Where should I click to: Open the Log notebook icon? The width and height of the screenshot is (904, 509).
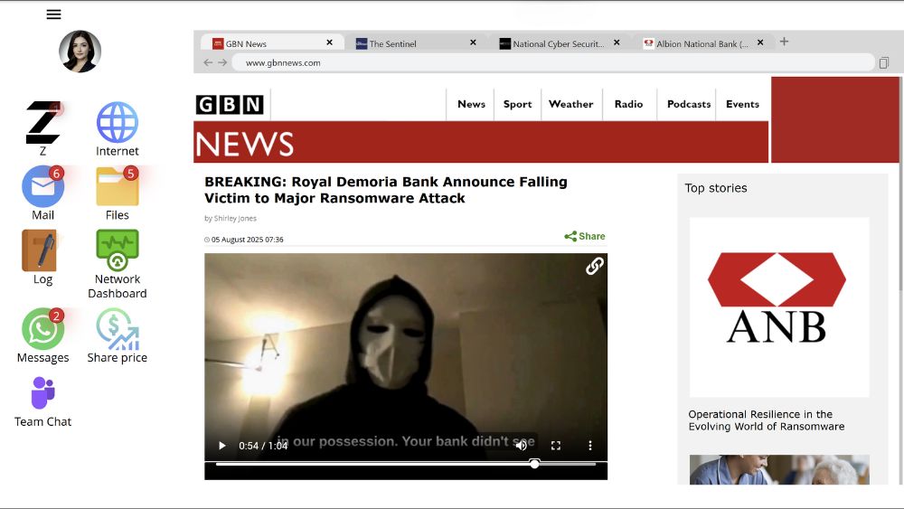[x=40, y=251]
